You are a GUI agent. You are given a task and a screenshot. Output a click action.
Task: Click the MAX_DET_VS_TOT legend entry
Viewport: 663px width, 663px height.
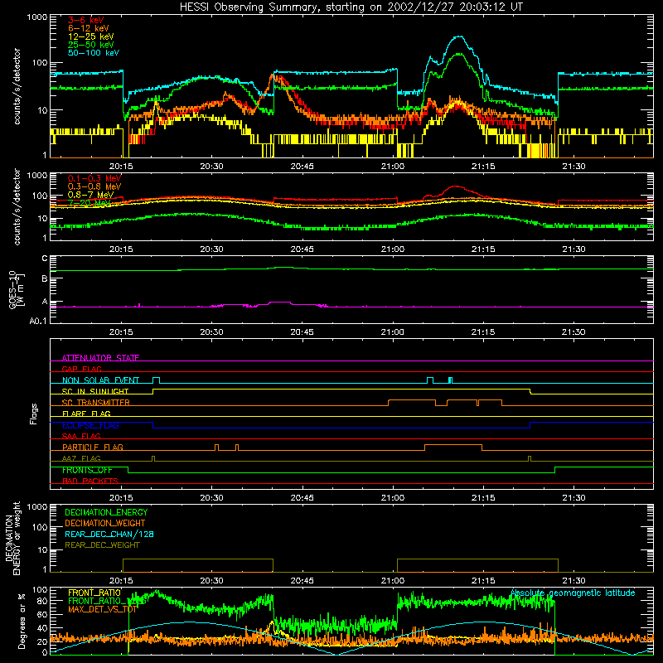(x=103, y=609)
